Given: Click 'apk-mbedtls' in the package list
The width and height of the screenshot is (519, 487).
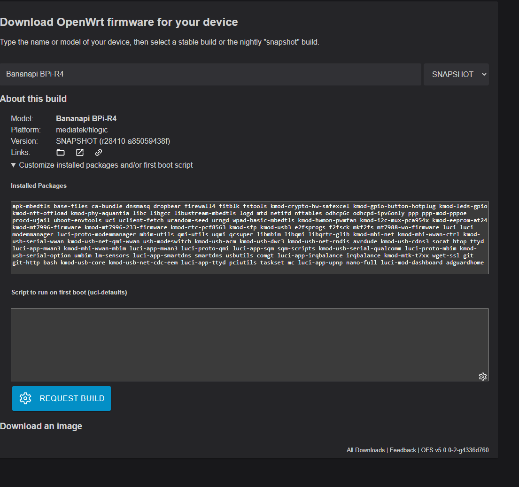Looking at the screenshot, I should click(31, 206).
